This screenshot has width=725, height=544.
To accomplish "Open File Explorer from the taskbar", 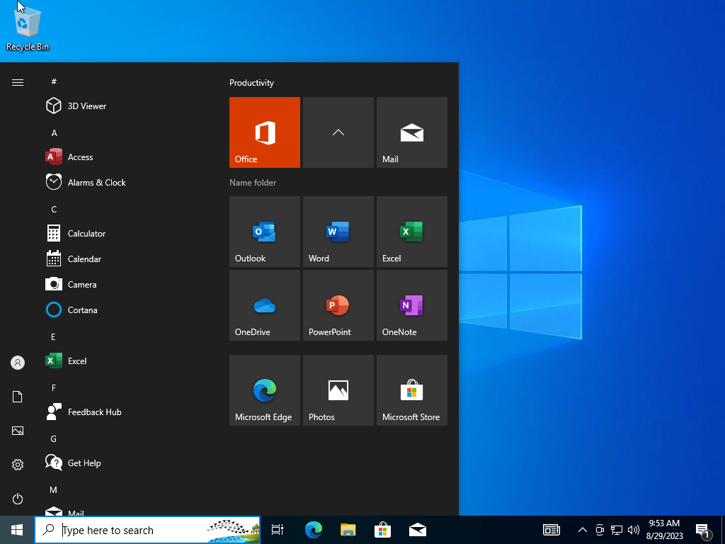I will pyautogui.click(x=348, y=530).
